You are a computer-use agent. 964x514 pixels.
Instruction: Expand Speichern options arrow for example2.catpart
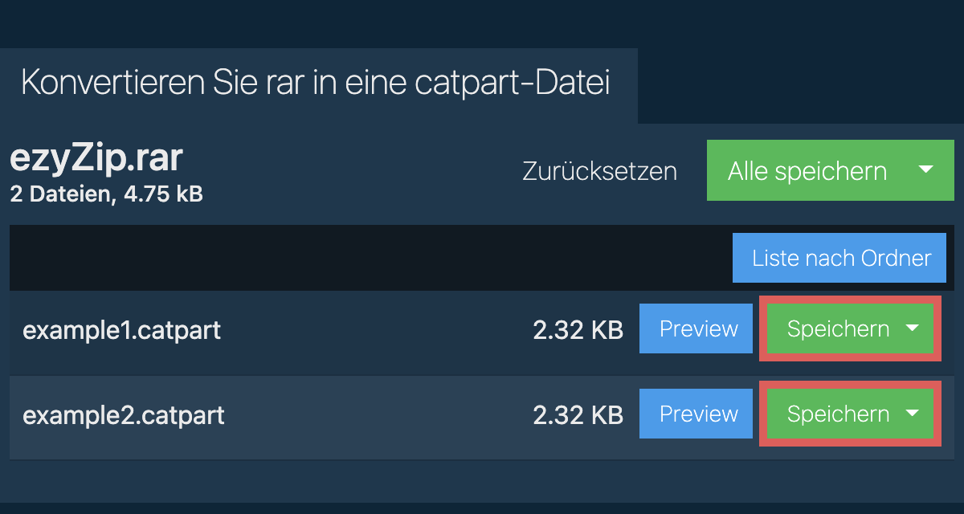[912, 414]
